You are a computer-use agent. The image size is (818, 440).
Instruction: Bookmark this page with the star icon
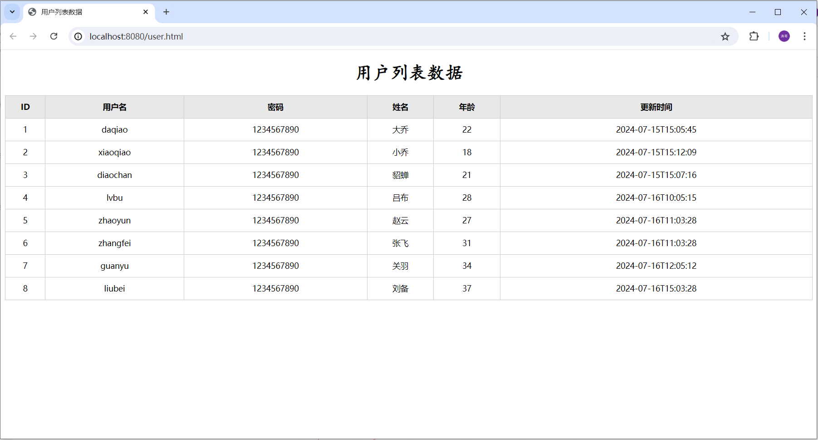click(725, 36)
